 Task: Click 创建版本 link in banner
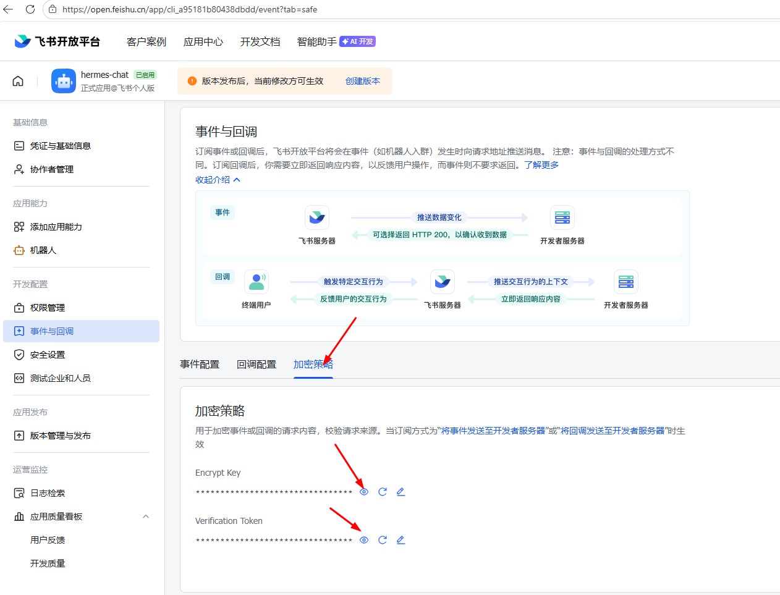point(363,81)
